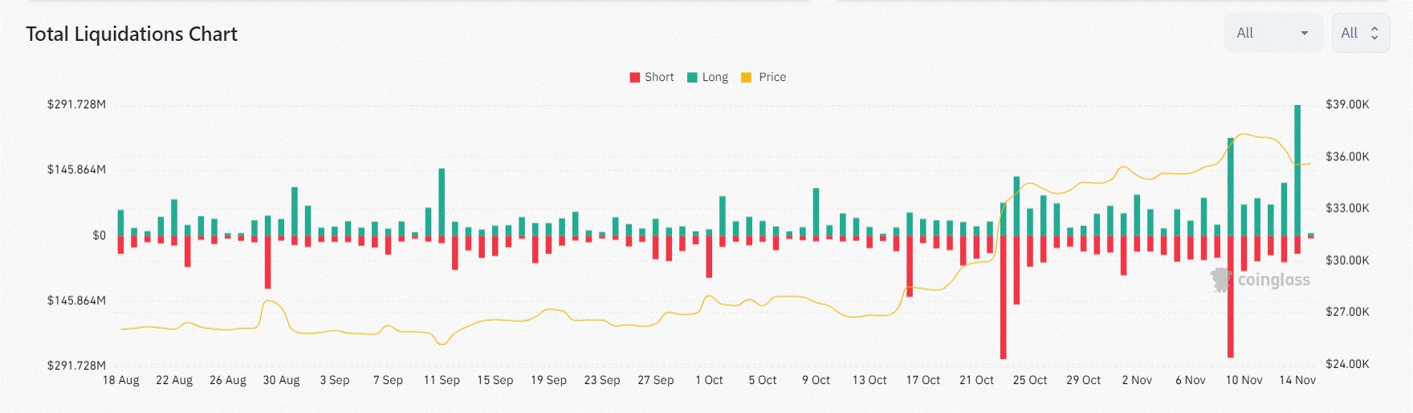Open the first "All" dropdown selector

click(x=1273, y=33)
